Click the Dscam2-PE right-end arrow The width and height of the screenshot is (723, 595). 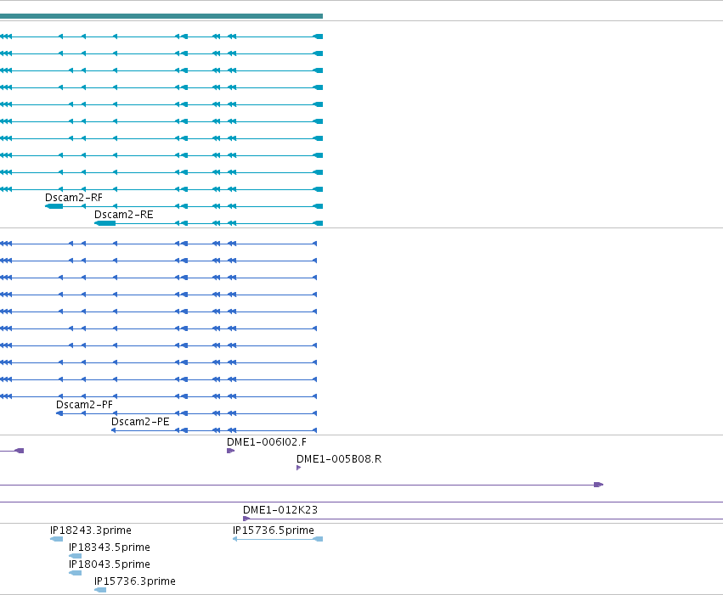tap(315, 430)
